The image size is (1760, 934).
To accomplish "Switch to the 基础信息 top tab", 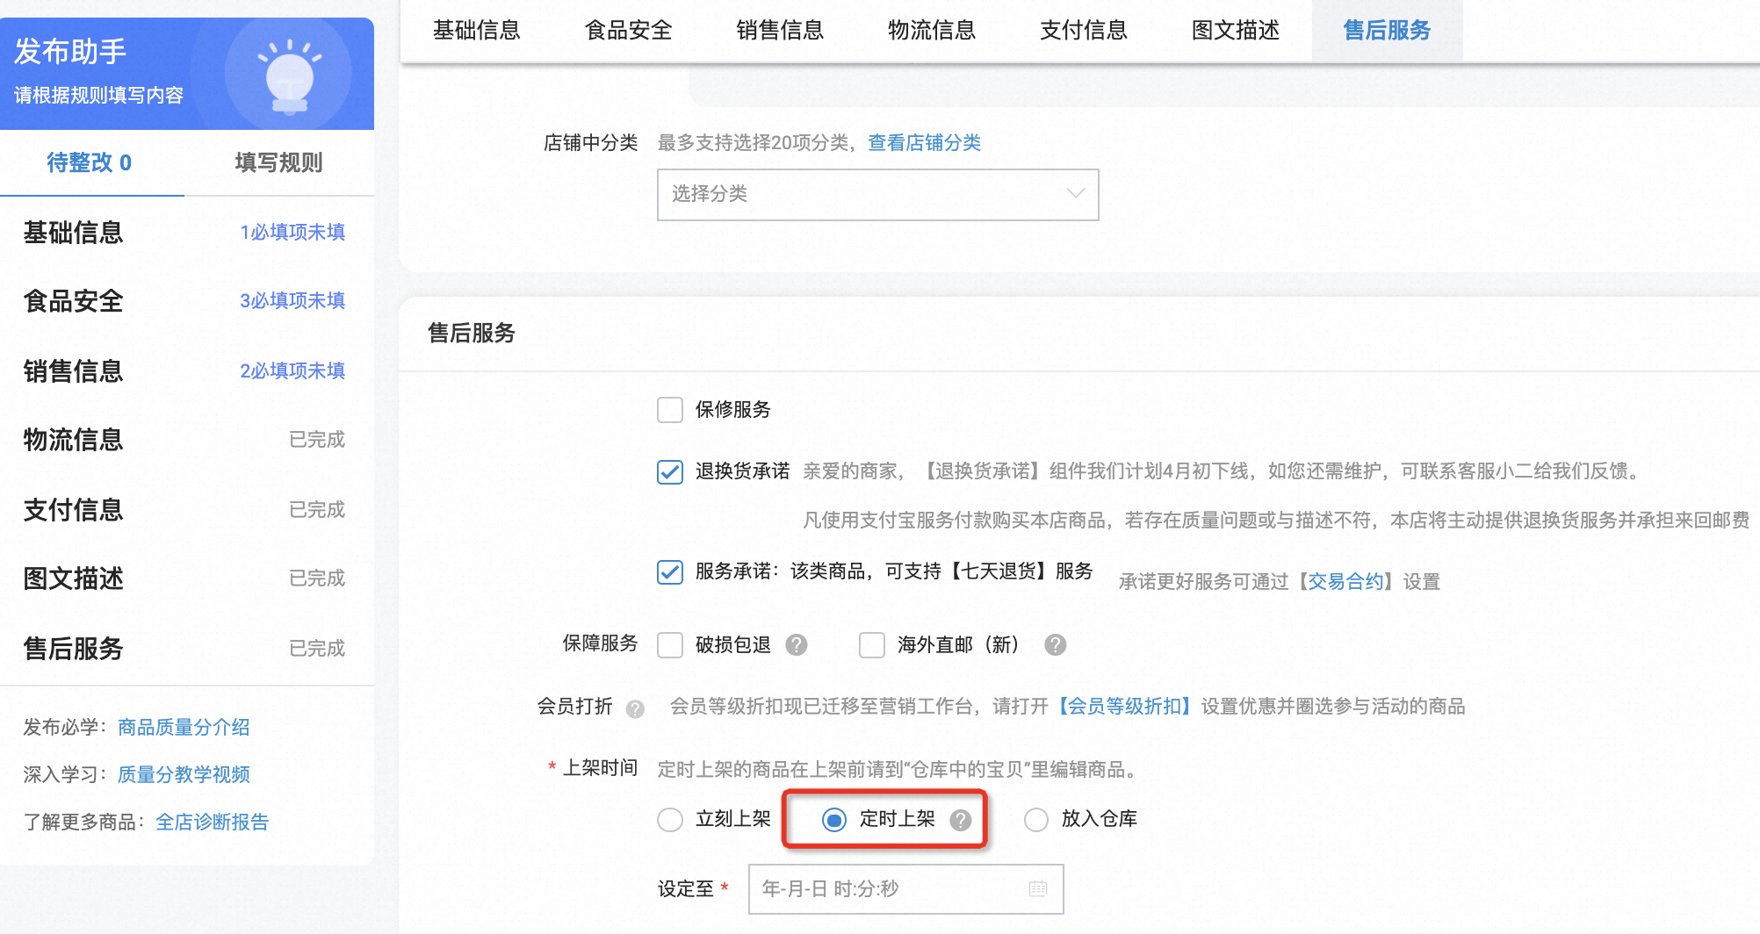I will [477, 31].
